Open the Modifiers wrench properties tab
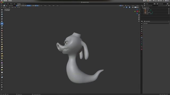 pyautogui.click(x=142, y=38)
